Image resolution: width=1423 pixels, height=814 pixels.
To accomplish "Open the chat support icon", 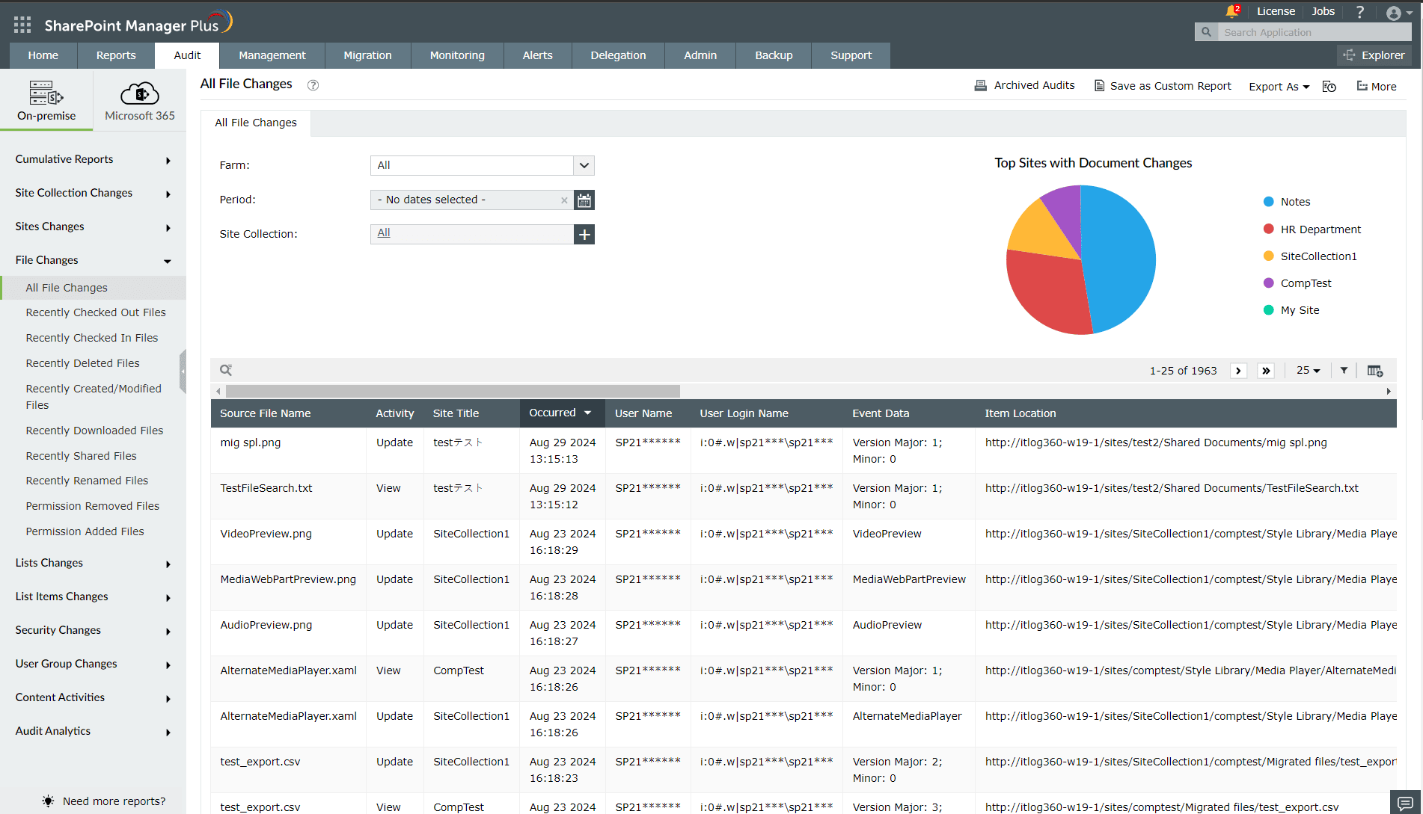I will tap(1405, 802).
